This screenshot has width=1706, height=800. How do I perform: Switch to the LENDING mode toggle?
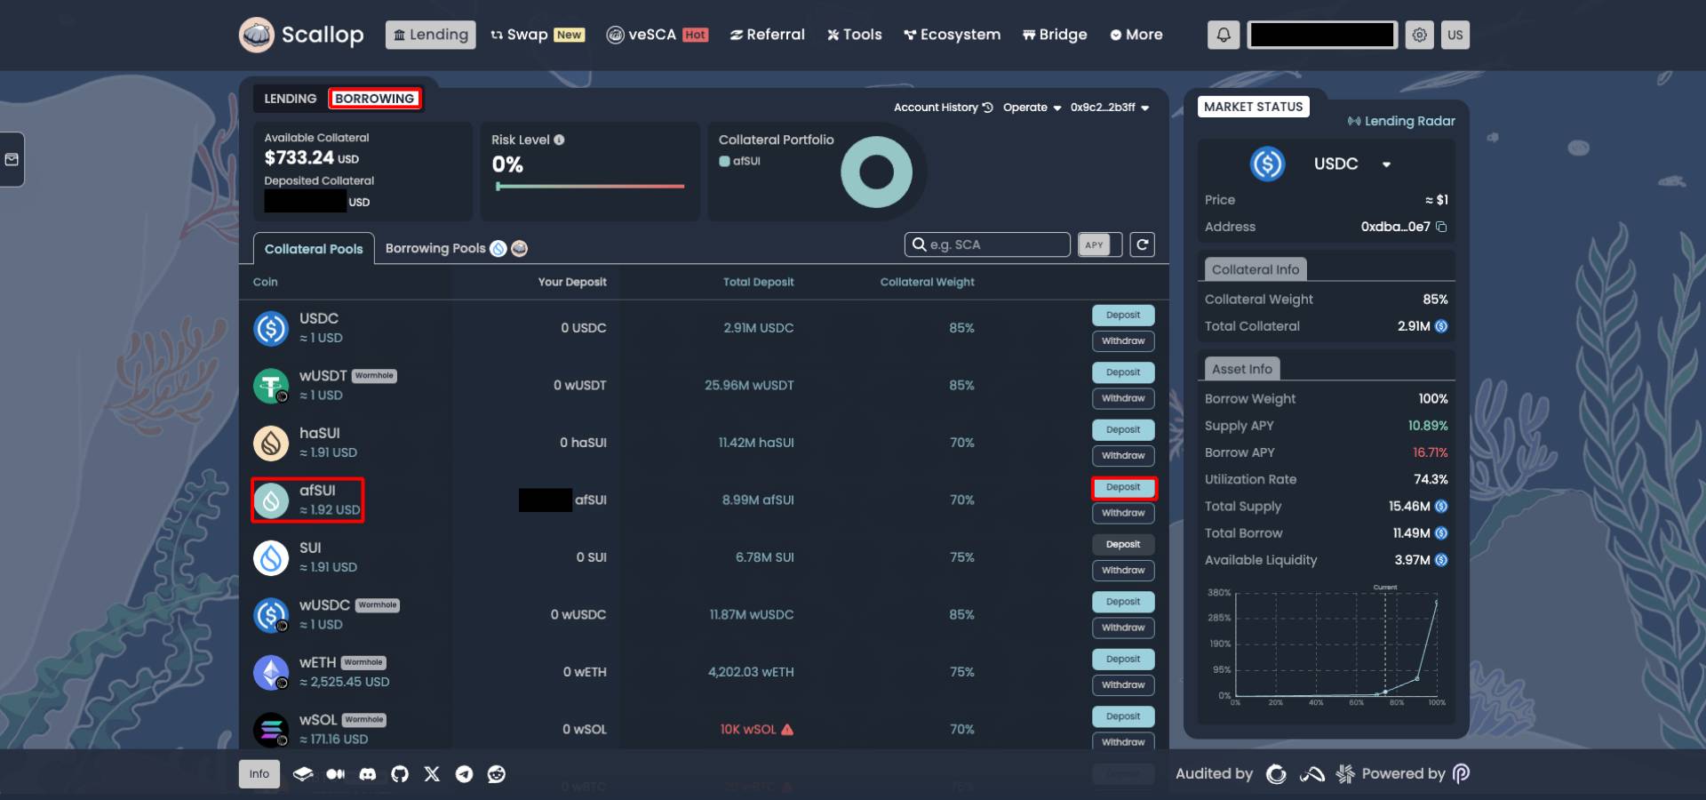point(290,99)
